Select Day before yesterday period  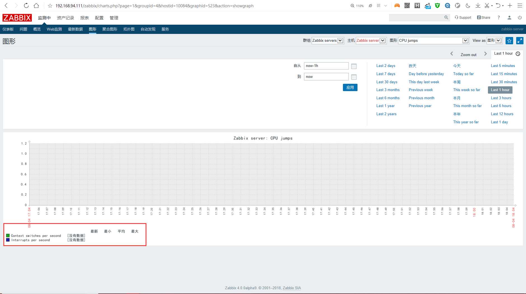click(426, 74)
